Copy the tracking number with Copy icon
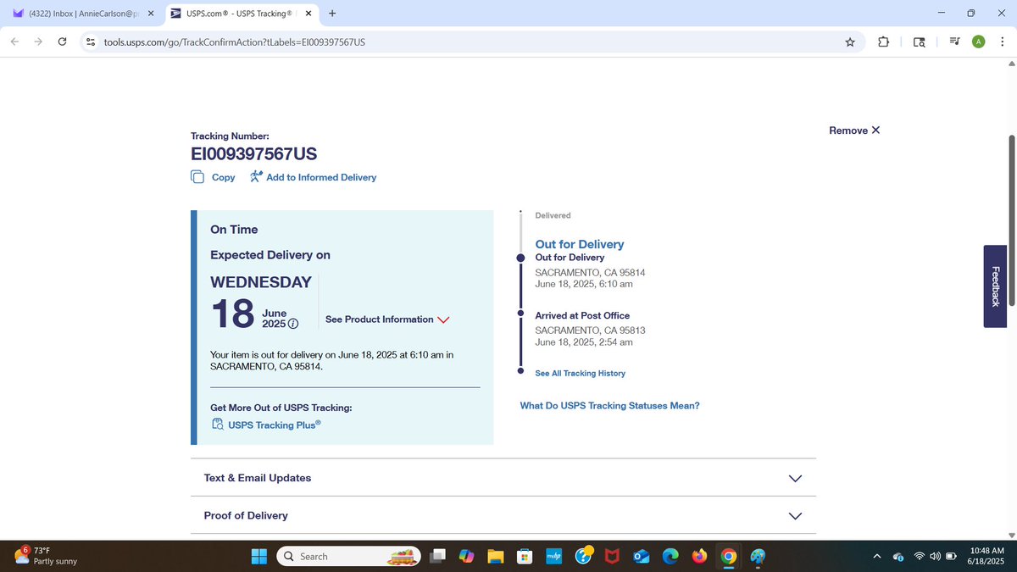The image size is (1017, 572). pos(197,177)
